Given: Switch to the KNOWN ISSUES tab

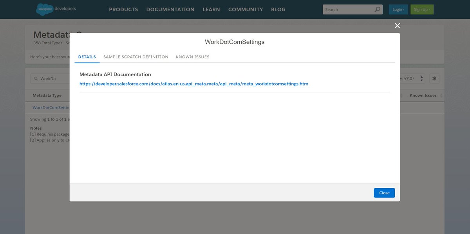Looking at the screenshot, I should pyautogui.click(x=193, y=57).
